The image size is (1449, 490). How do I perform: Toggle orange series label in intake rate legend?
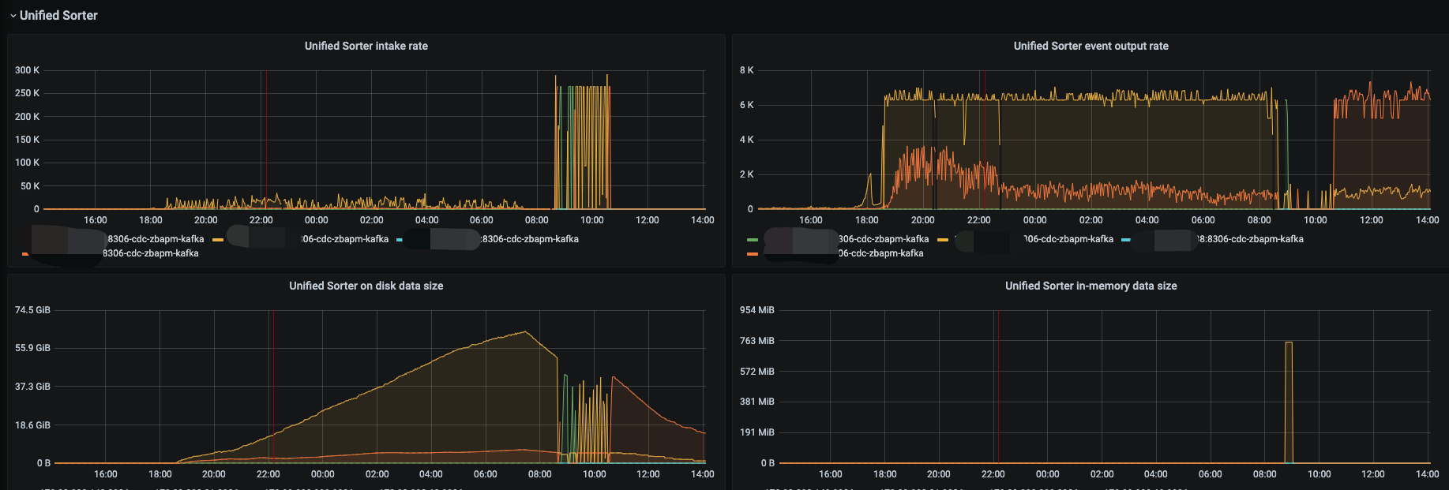pos(150,253)
